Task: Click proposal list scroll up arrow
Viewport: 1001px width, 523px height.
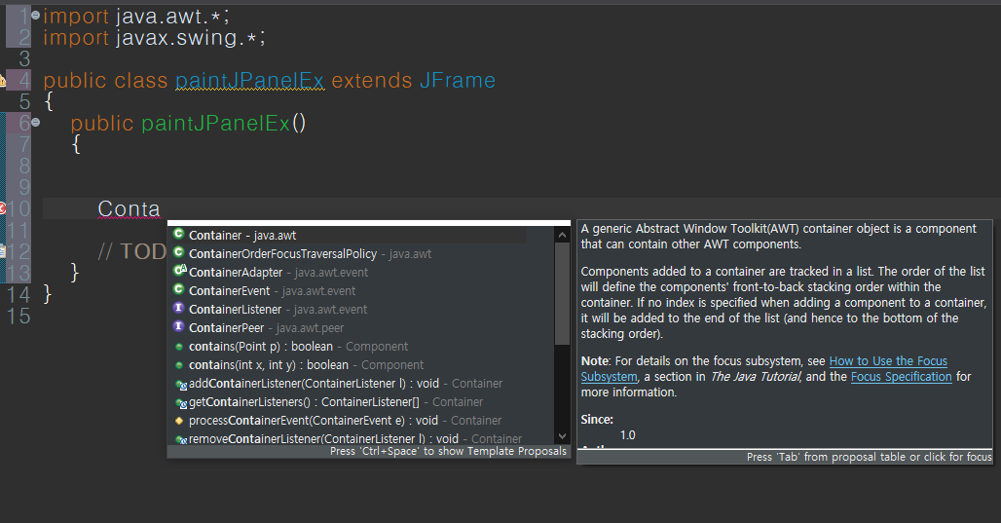Action: 562,235
